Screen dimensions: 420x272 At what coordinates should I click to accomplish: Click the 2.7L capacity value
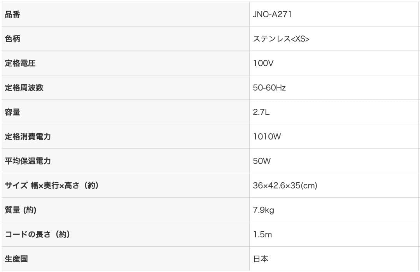[x=261, y=112]
